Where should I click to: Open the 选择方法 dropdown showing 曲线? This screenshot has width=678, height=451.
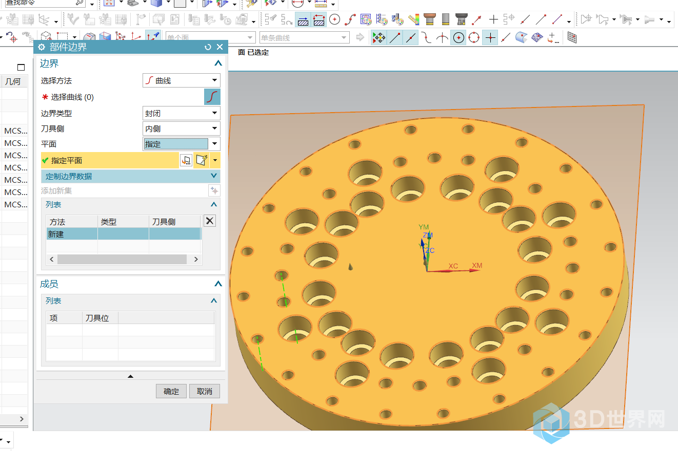pos(182,80)
